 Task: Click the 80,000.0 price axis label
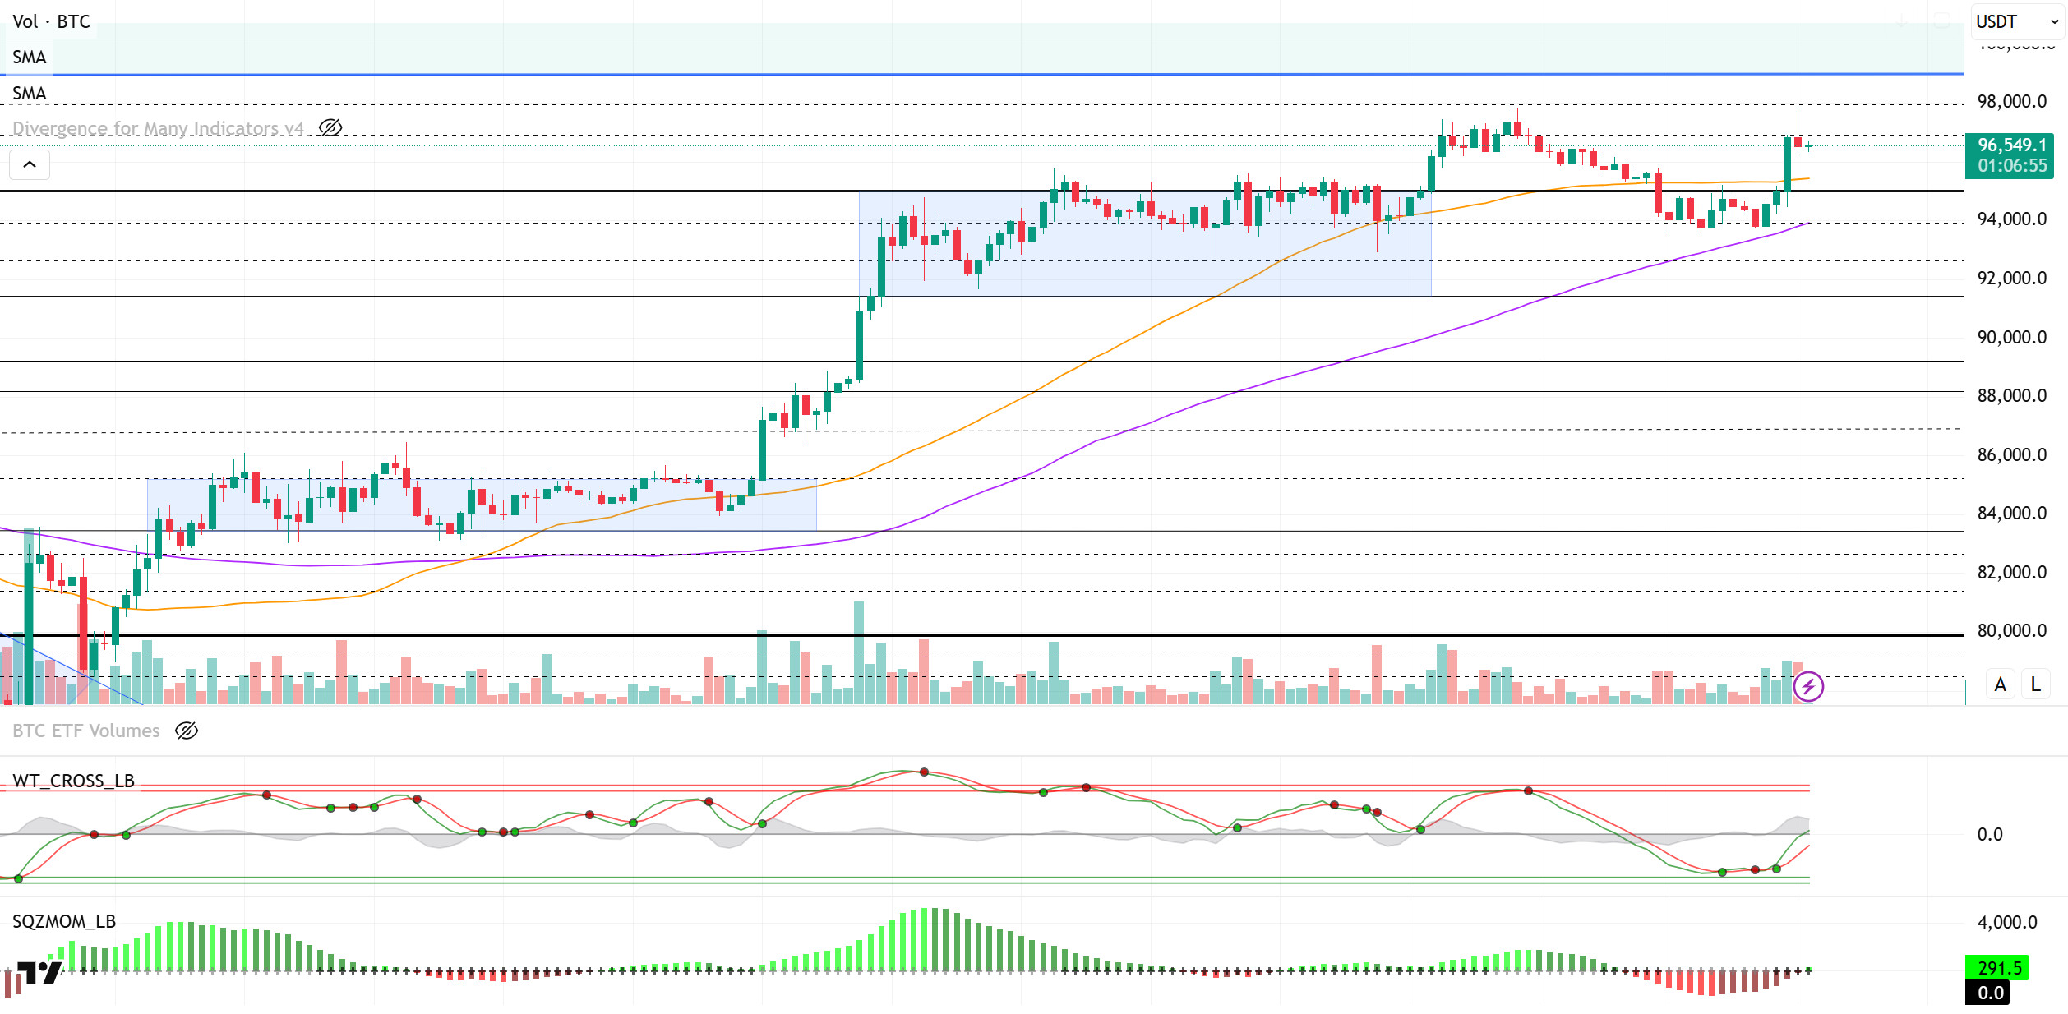(x=2012, y=631)
